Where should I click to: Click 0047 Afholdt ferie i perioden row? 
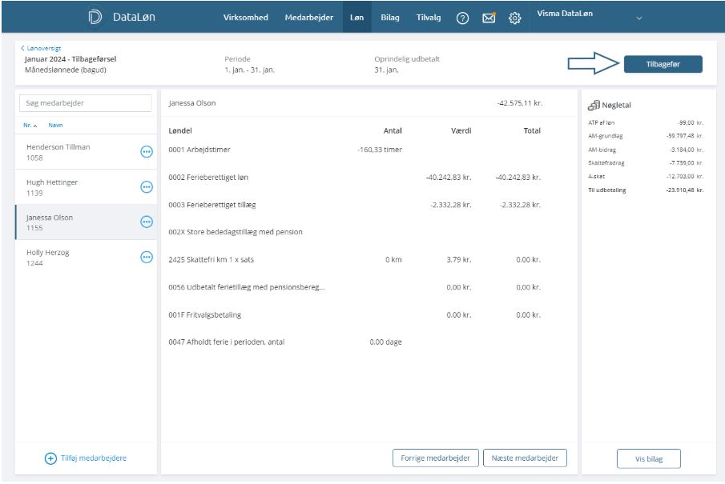coord(355,342)
